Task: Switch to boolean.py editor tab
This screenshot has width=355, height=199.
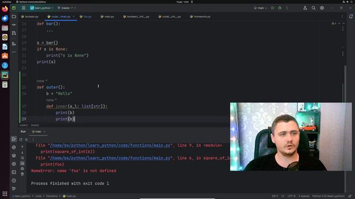Action: coord(29,17)
